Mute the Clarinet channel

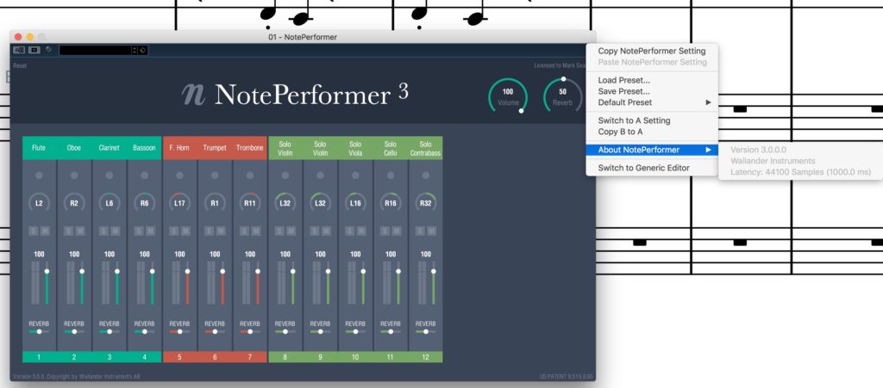click(x=116, y=231)
